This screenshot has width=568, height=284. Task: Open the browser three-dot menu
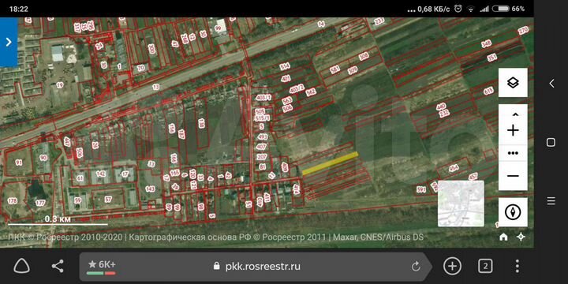click(518, 267)
